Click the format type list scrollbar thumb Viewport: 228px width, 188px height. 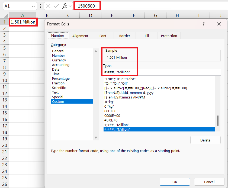(217, 121)
